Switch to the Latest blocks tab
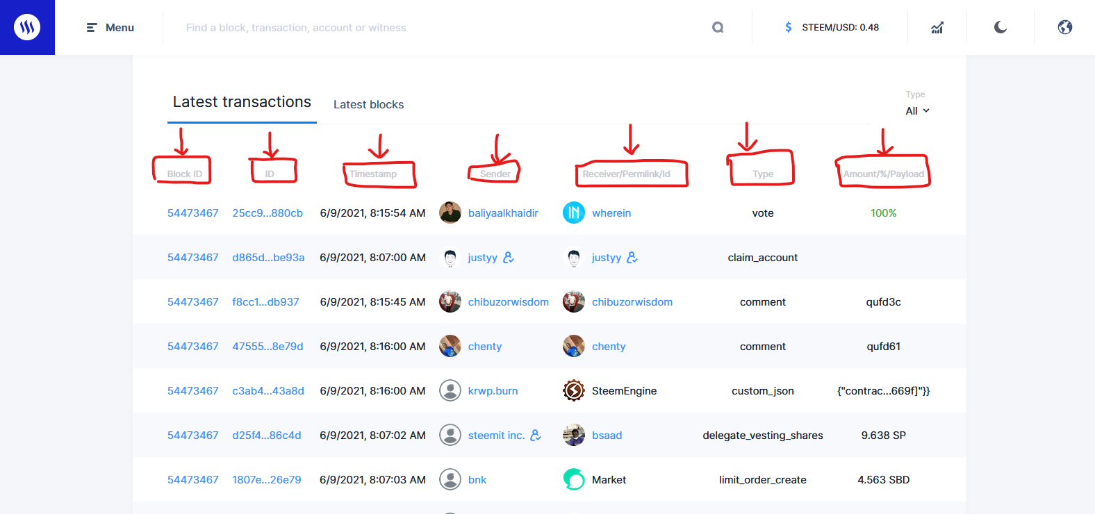 pyautogui.click(x=368, y=105)
